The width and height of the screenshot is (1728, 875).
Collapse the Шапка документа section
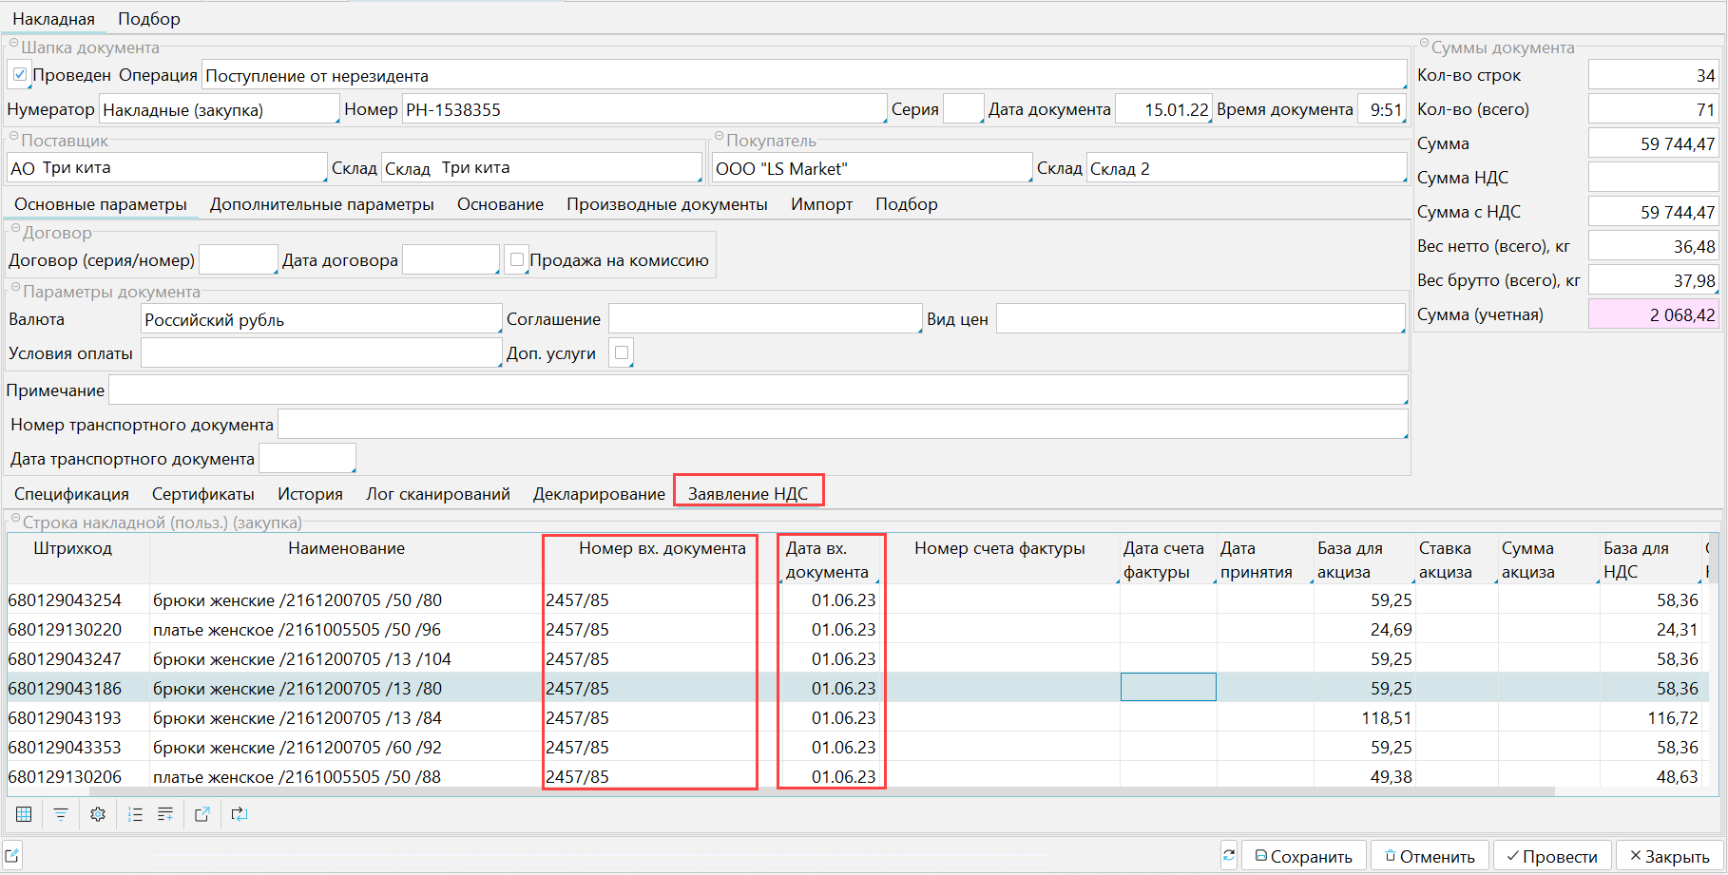click(14, 44)
